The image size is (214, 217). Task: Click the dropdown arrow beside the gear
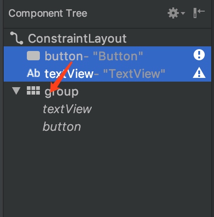(183, 13)
